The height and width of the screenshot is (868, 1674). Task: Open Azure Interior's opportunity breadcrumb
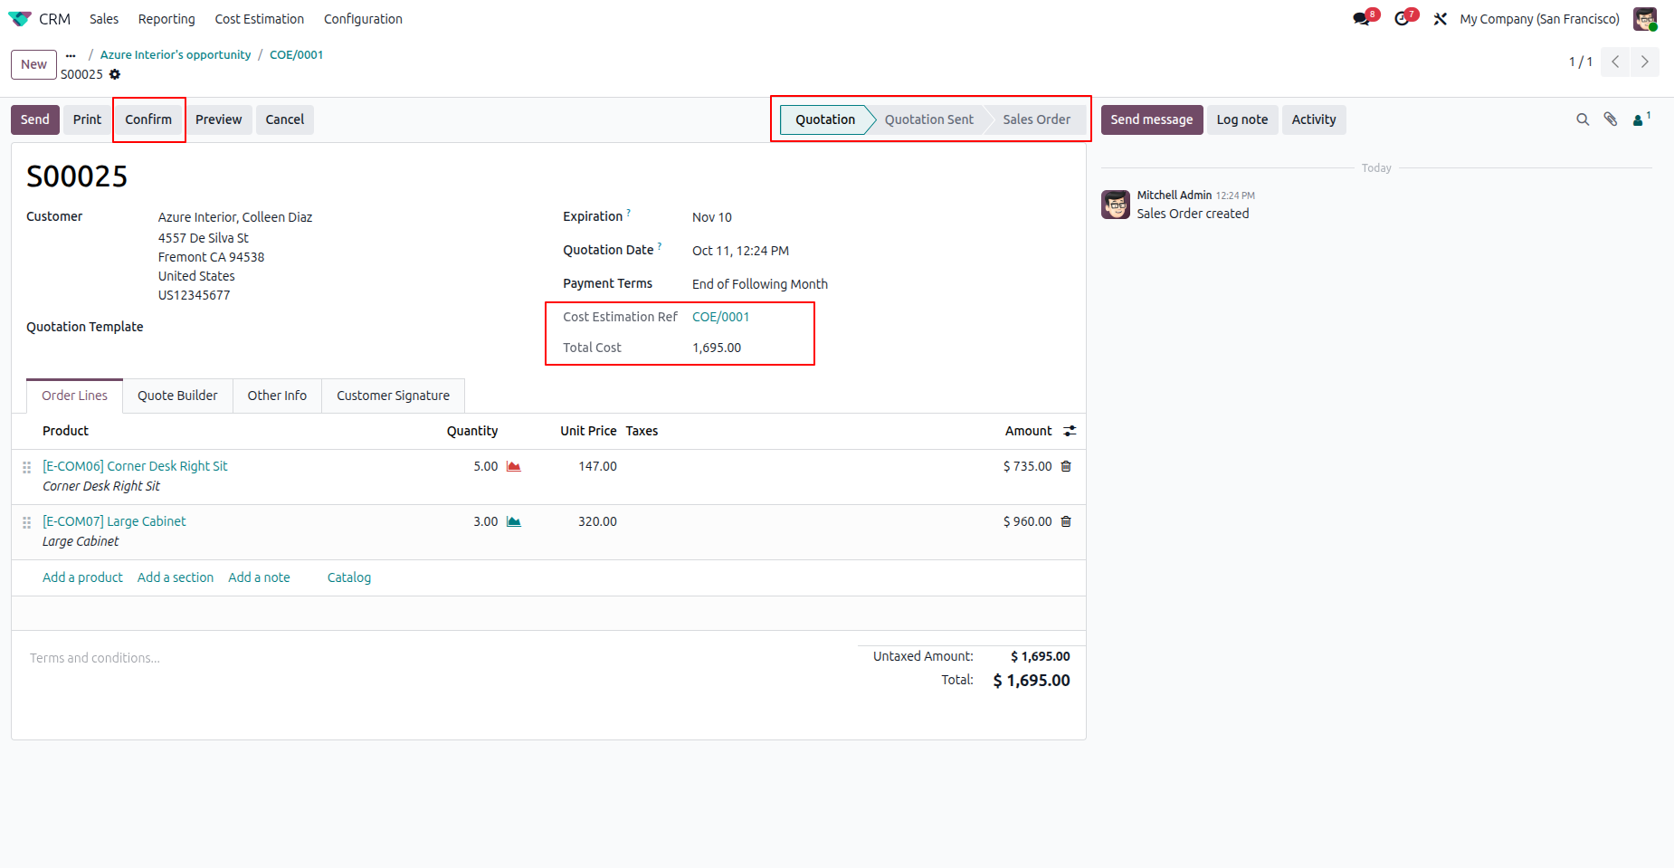tap(176, 55)
